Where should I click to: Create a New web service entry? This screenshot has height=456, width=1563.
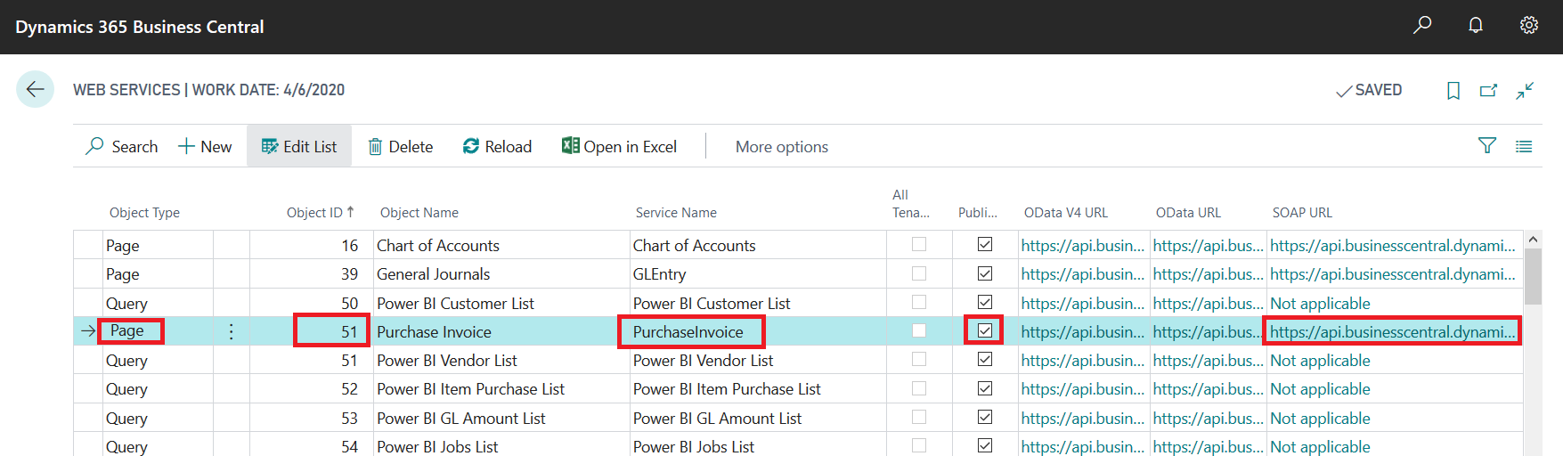pos(205,146)
